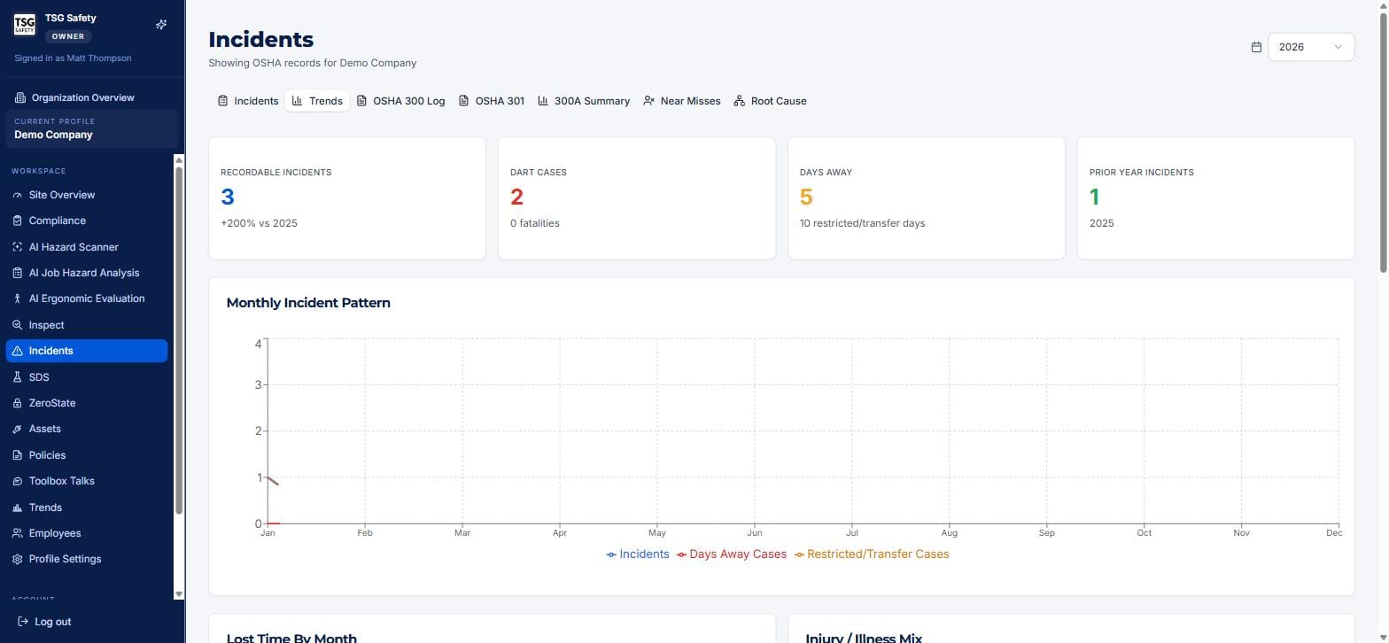This screenshot has height=643, width=1389.
Task: Click the Inspect magnifier icon
Action: click(18, 325)
